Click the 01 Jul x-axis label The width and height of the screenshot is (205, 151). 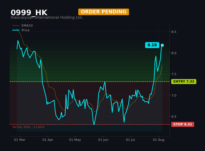(130, 140)
